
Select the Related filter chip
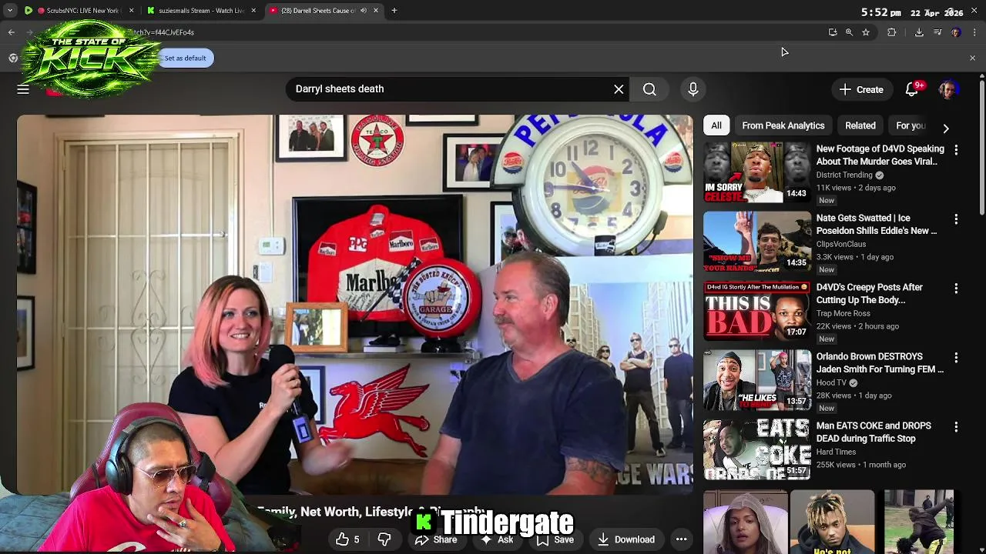click(x=860, y=125)
